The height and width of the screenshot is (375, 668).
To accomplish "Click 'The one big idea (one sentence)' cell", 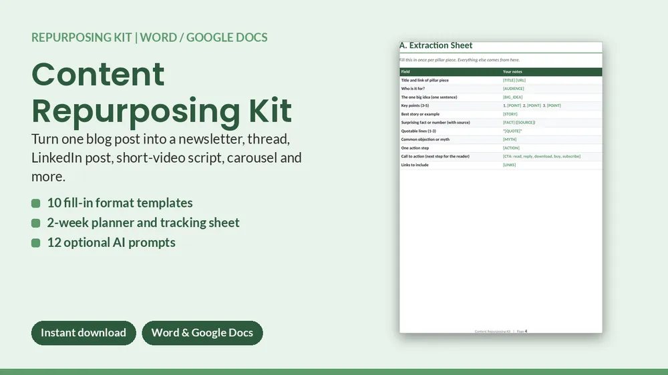I will pyautogui.click(x=429, y=97).
